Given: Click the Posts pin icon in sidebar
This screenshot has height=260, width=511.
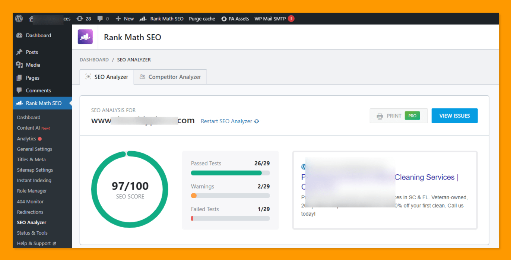Looking at the screenshot, I should tap(19, 52).
